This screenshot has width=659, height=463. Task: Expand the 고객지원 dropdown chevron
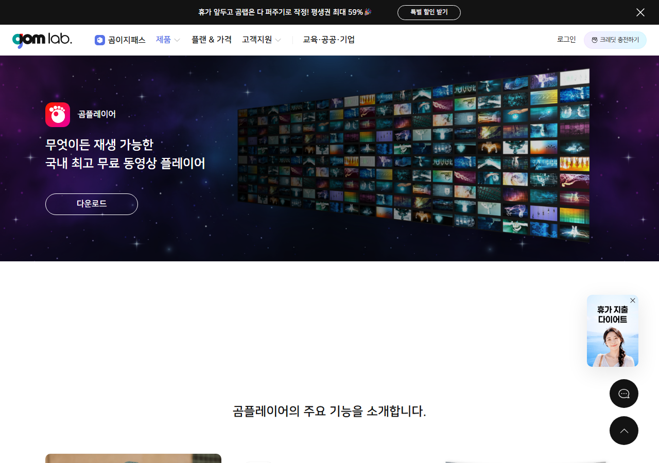278,40
